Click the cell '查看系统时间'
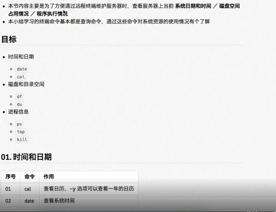The image size is (276, 212). 89,201
